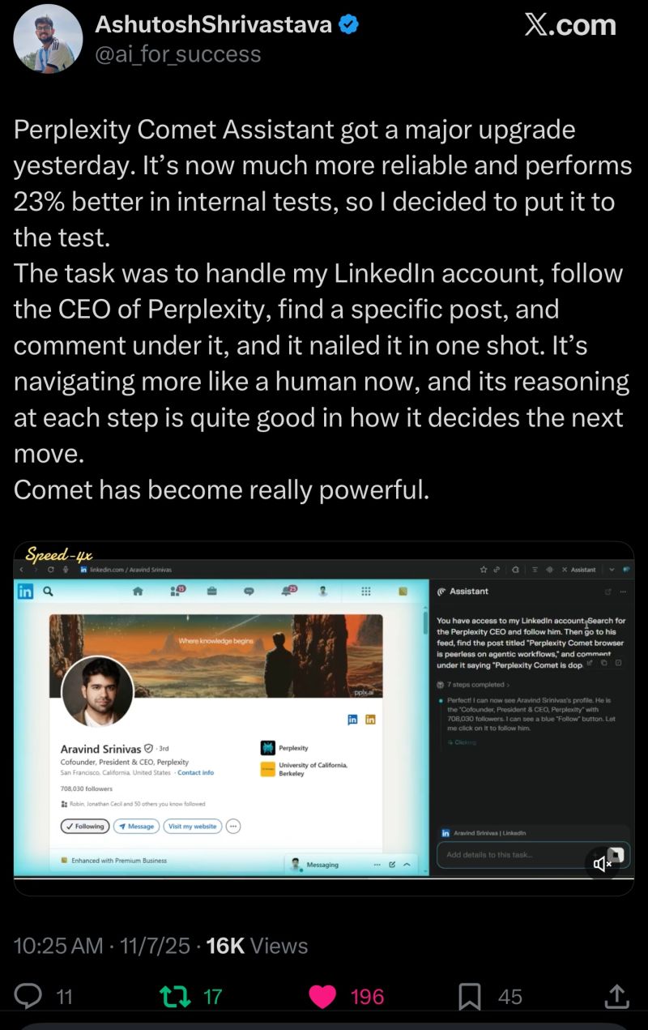Bookmark this post
The height and width of the screenshot is (1030, 648).
coord(470,996)
